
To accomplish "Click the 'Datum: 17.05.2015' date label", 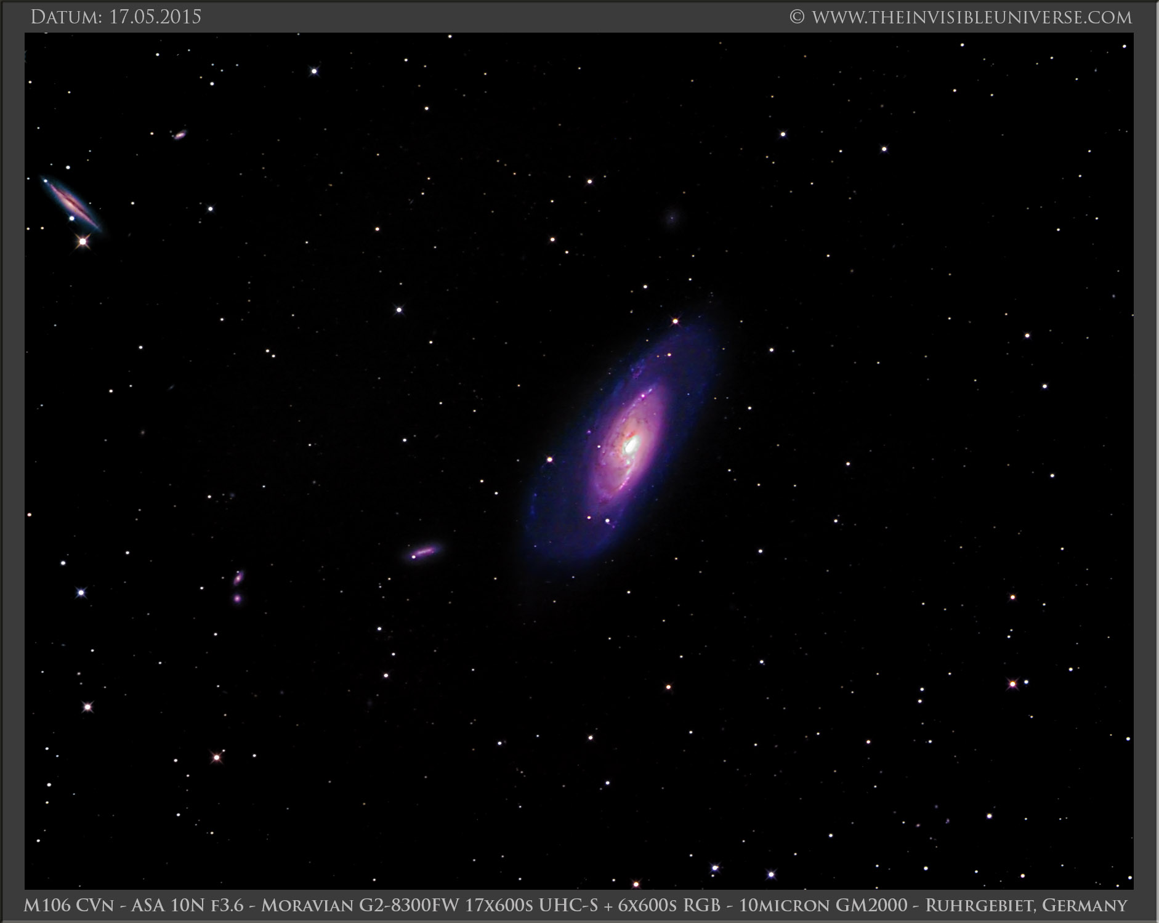I will point(116,17).
